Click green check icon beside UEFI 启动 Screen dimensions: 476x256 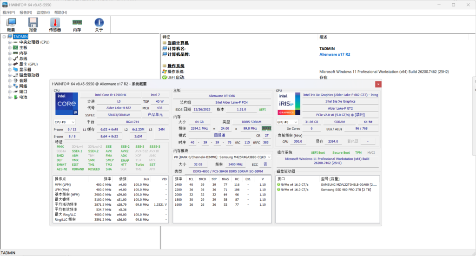(165, 77)
